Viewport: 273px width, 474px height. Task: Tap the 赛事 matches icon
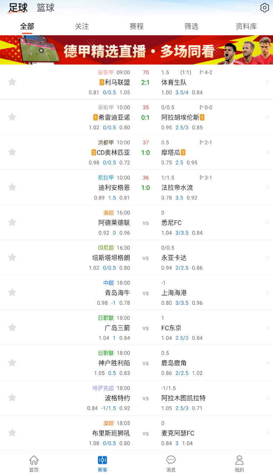coord(102,463)
